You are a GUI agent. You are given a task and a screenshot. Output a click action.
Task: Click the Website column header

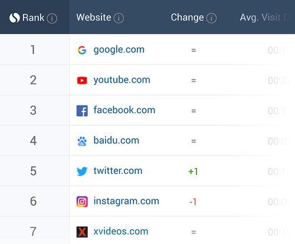click(94, 18)
